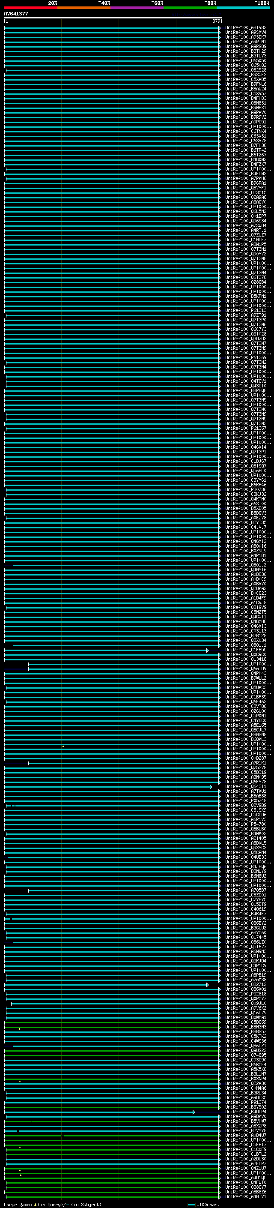The width and height of the screenshot is (274, 1208).
Task: Open hit UniRef100_A8I982
Action: pyautogui.click(x=246, y=28)
